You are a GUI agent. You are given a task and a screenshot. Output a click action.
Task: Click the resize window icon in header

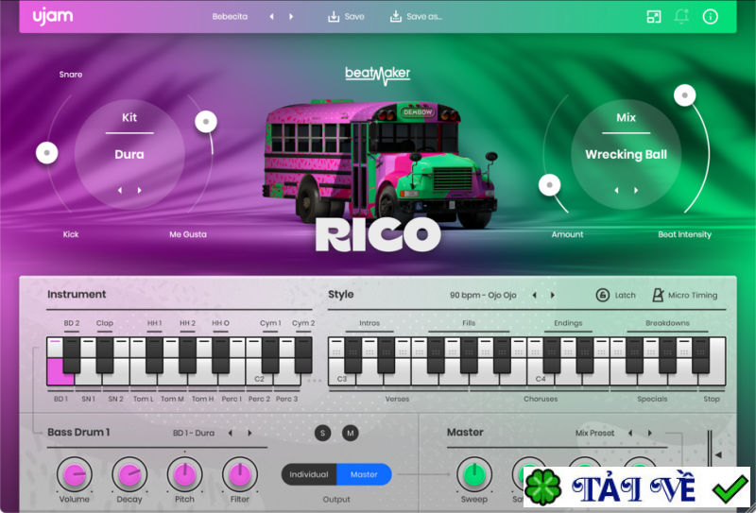(x=654, y=17)
